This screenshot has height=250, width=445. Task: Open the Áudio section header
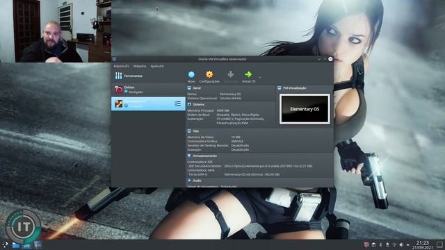[x=197, y=181]
